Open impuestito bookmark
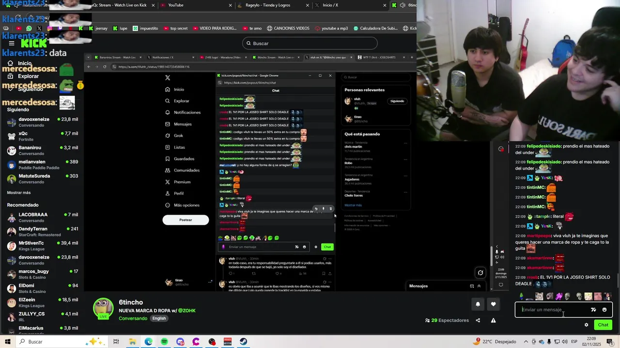620x348 pixels. [x=145, y=29]
